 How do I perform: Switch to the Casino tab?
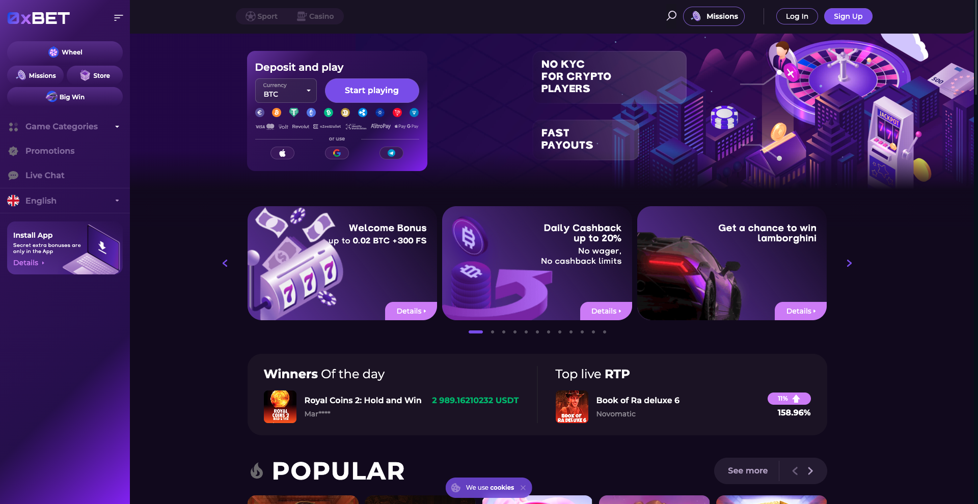click(315, 16)
